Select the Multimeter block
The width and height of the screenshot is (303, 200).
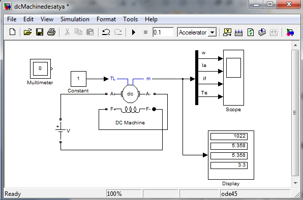tap(40, 69)
